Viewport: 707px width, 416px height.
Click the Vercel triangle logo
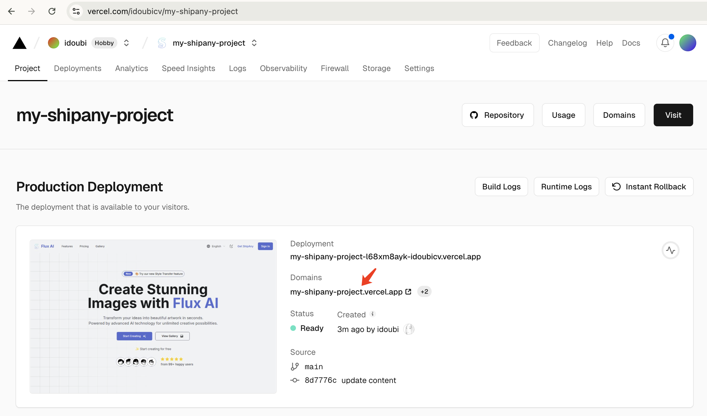tap(19, 43)
